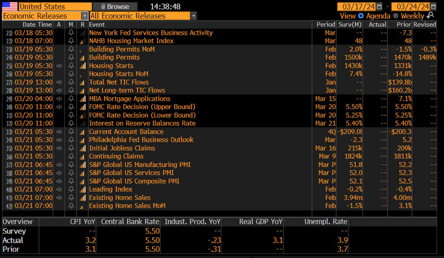444x258 pixels.
Task: Click the Unempl. Rate overview header
Action: [x=326, y=222]
